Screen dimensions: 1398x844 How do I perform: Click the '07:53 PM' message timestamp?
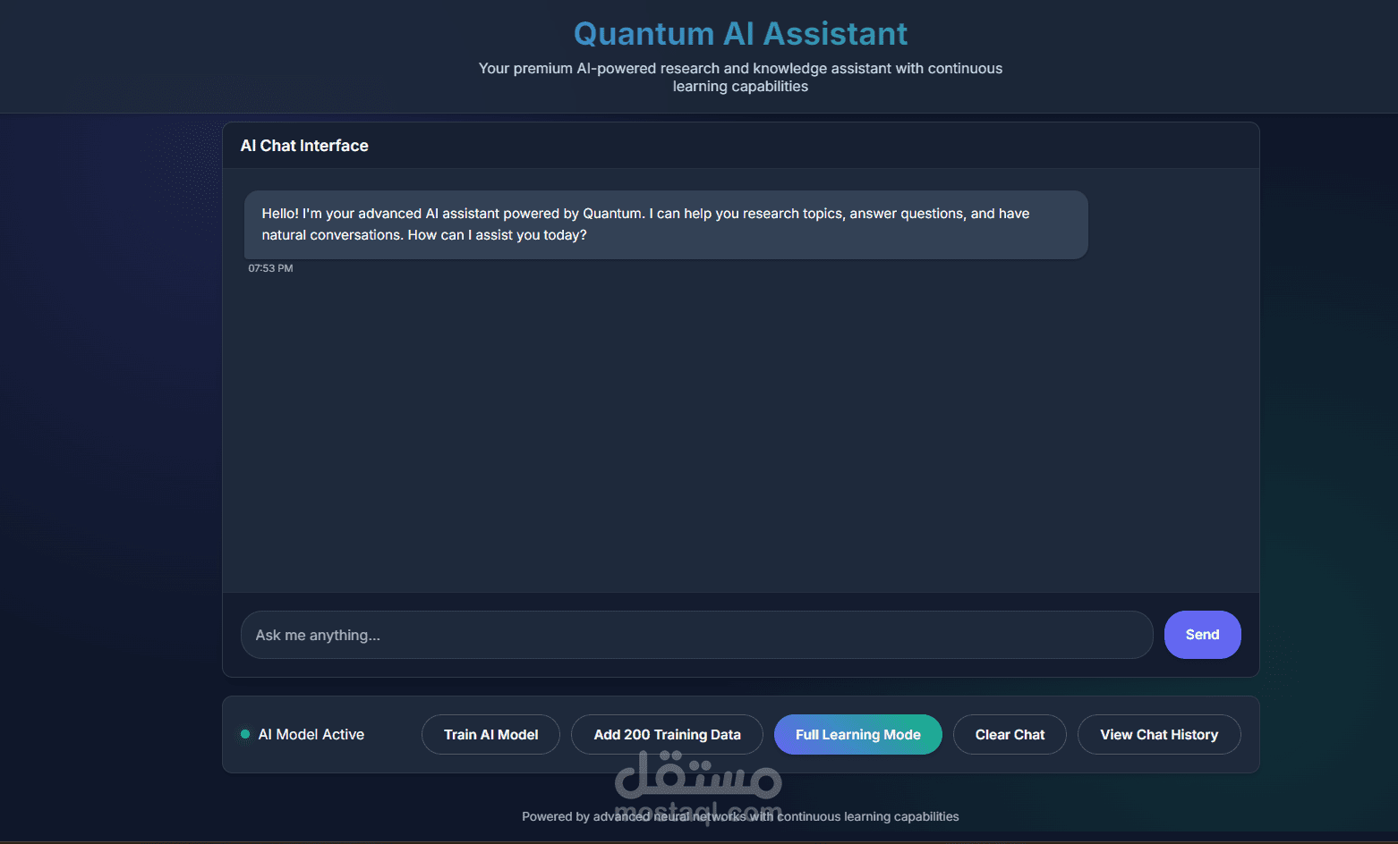tap(270, 268)
